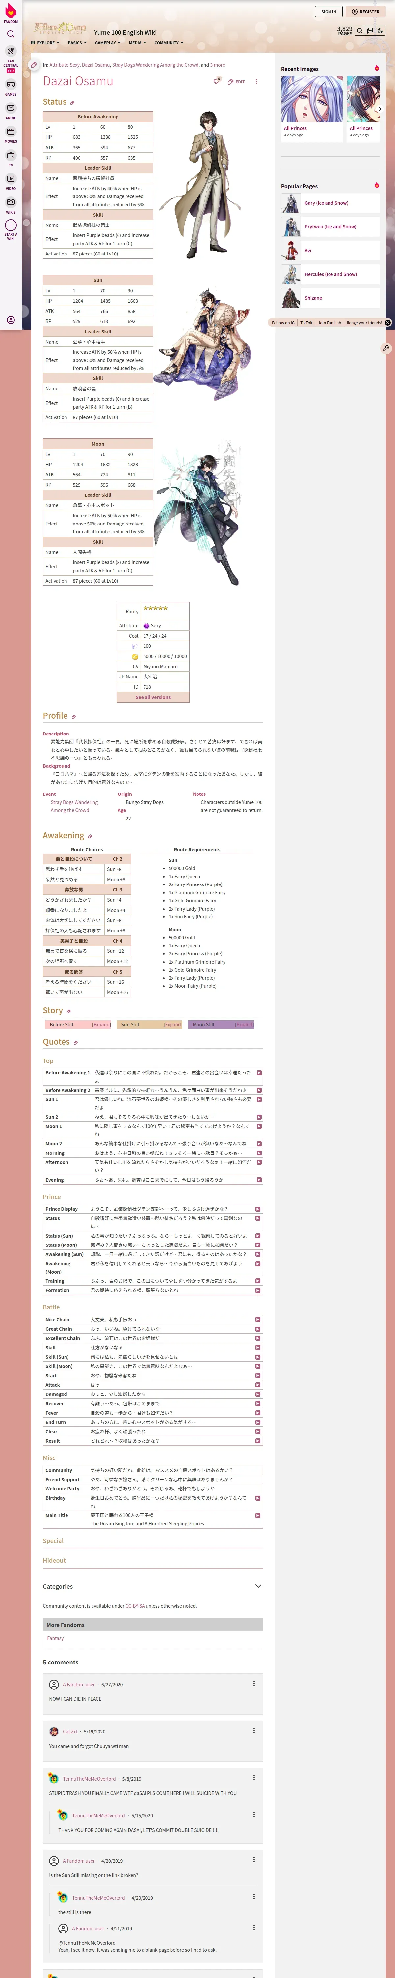Open the Explore dropdown menu
Viewport: 395px width, 1978px height.
point(44,43)
